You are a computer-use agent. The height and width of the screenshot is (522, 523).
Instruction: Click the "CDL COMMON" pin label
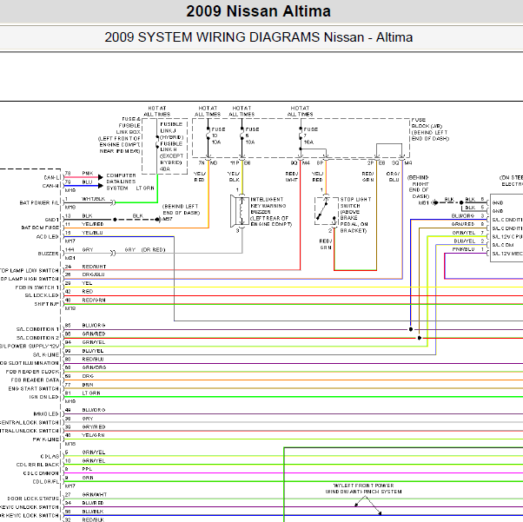point(41,473)
